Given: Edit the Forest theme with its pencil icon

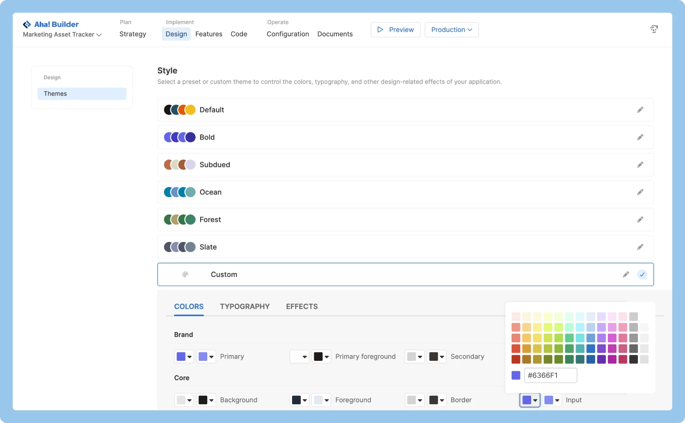Looking at the screenshot, I should pos(640,220).
